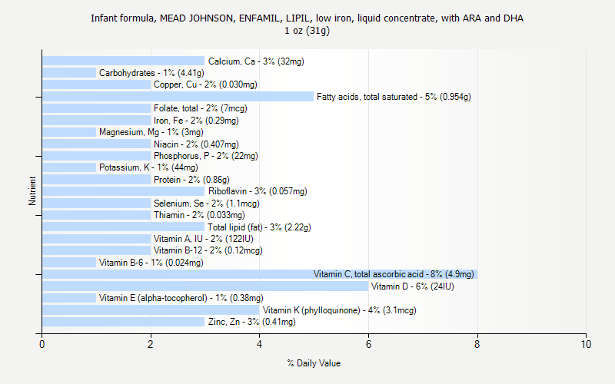
Task: Click Folate, total - 2% (7mcg) label
Action: point(201,108)
